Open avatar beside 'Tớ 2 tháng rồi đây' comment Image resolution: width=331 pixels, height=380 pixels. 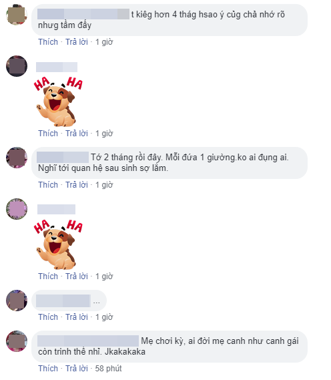click(x=17, y=158)
